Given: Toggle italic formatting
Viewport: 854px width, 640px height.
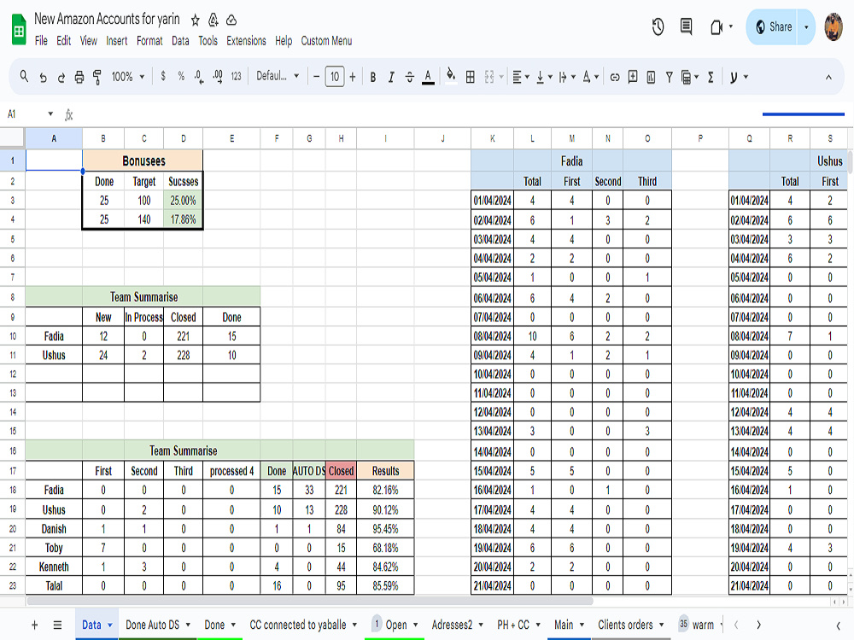Looking at the screenshot, I should 391,78.
